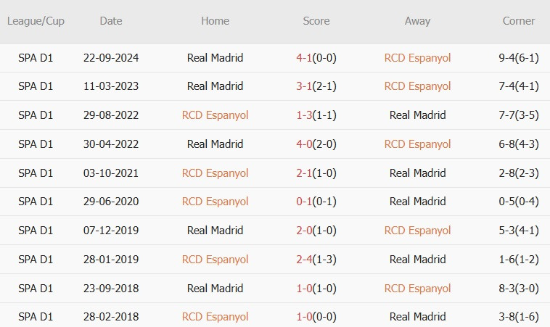Select the Score column header
Screen dimensions: 550x327
click(x=316, y=21)
